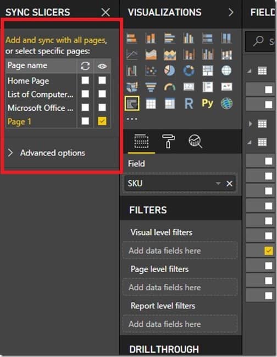Click the Page level filters drop area
The image size is (277, 357).
[180, 288]
